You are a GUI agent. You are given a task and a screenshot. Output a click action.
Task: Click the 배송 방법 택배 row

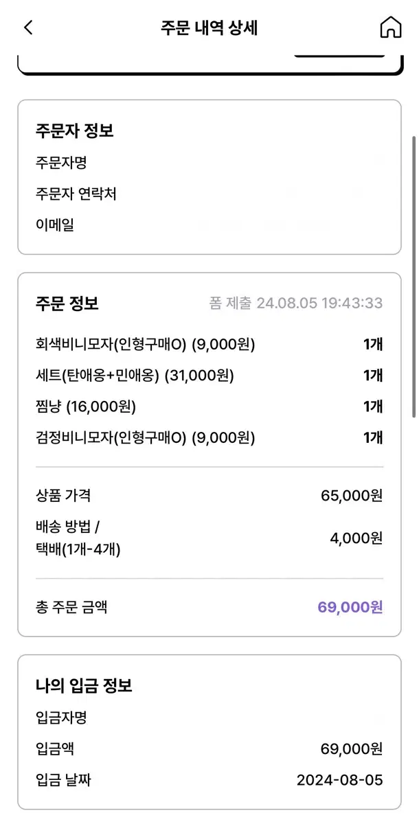(x=209, y=538)
